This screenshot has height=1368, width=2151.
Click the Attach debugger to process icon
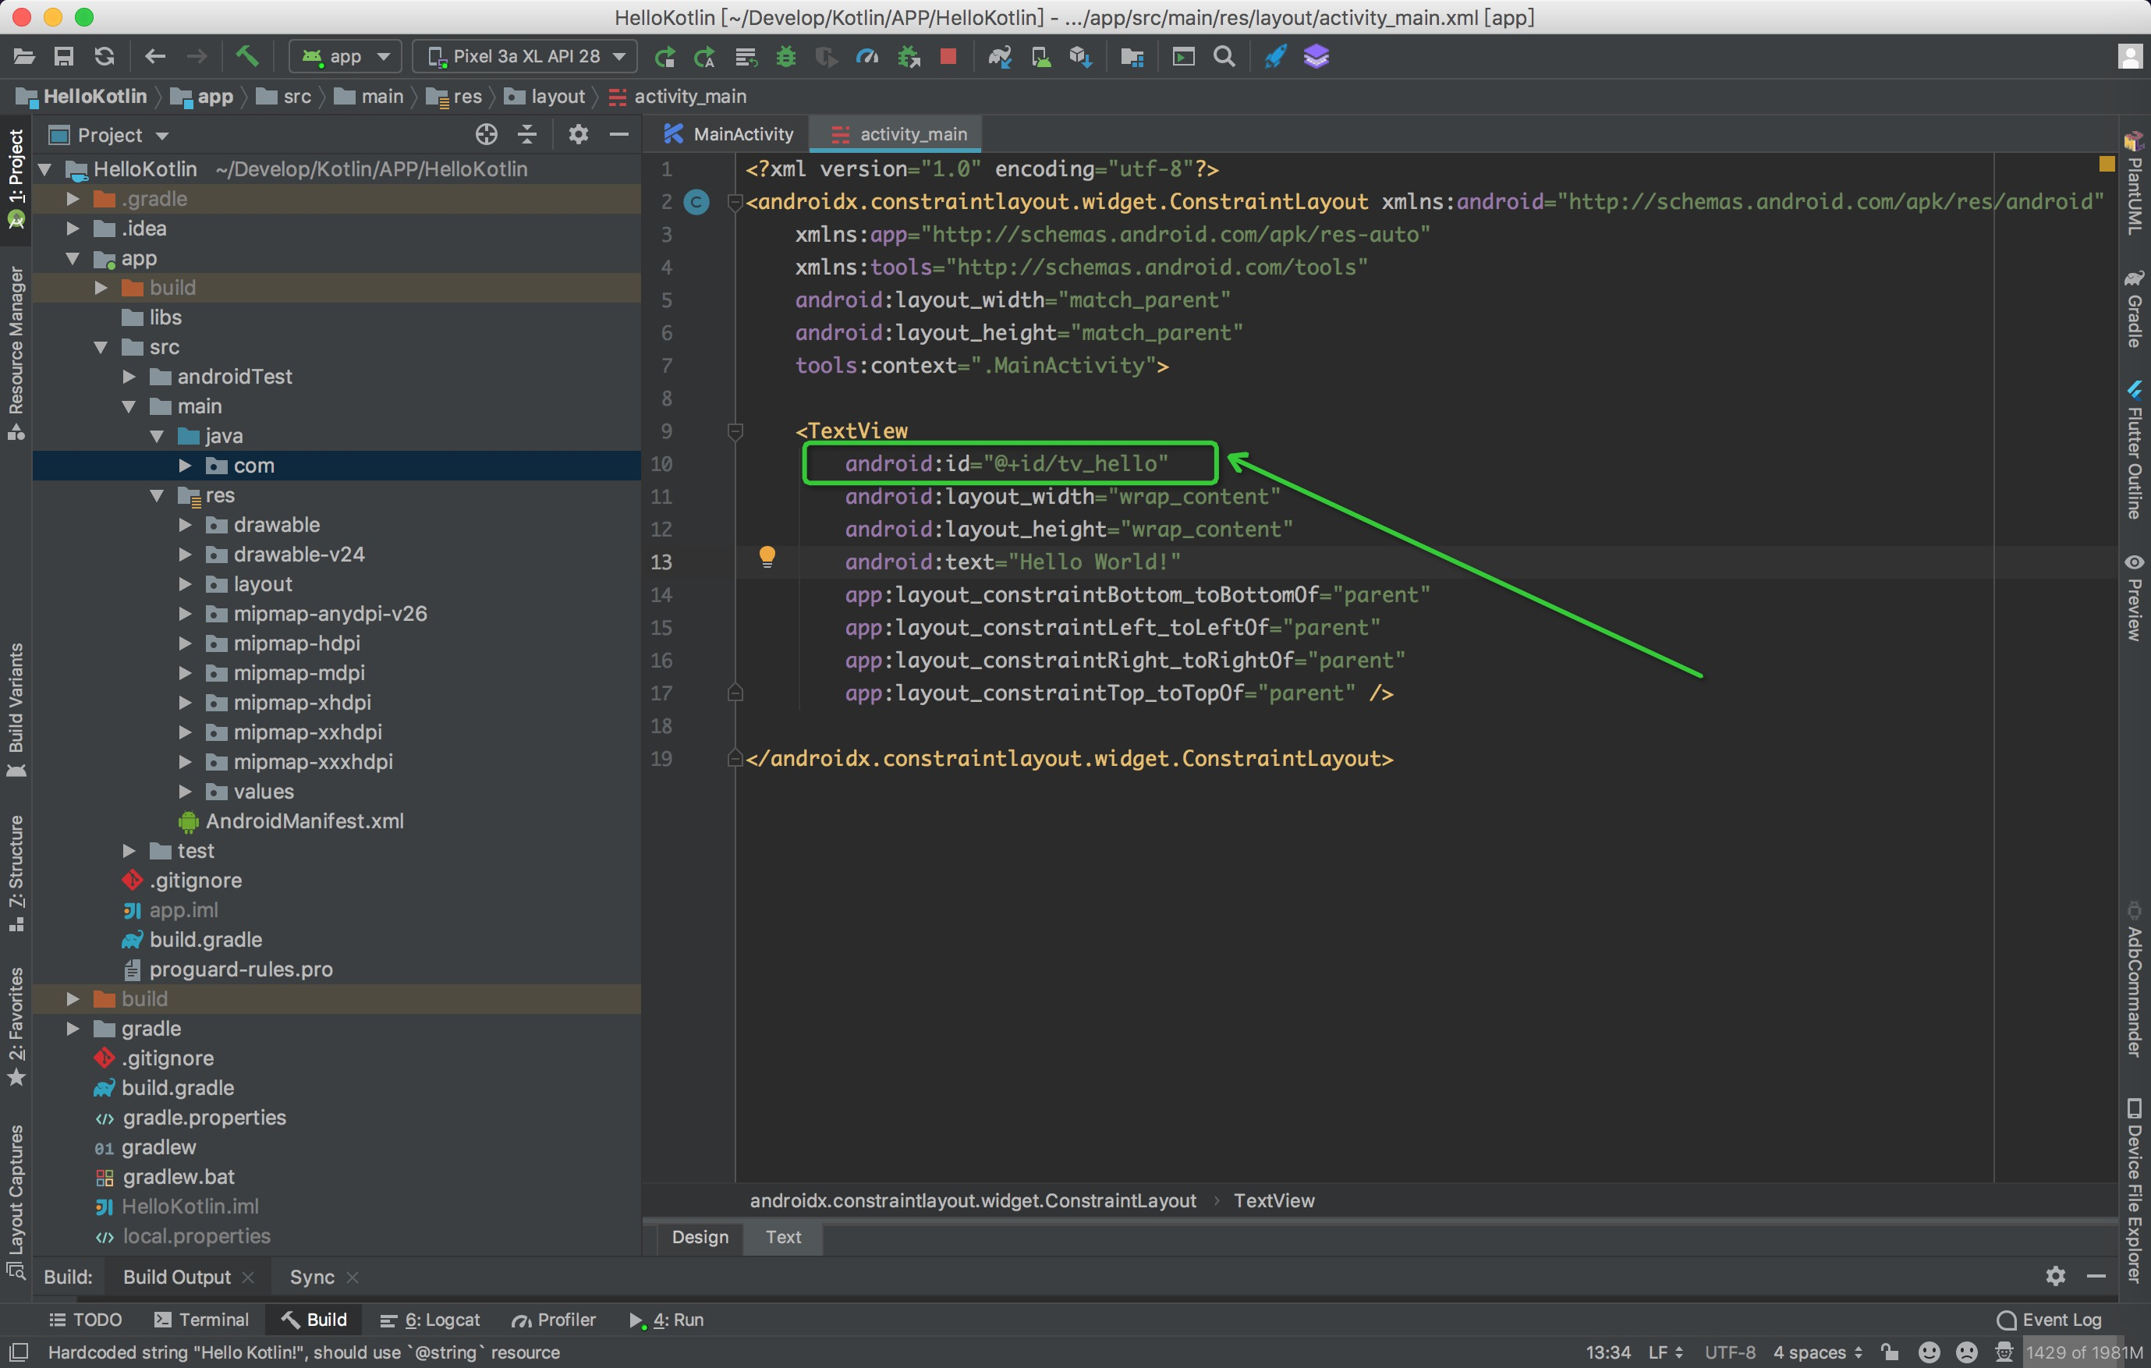909,57
